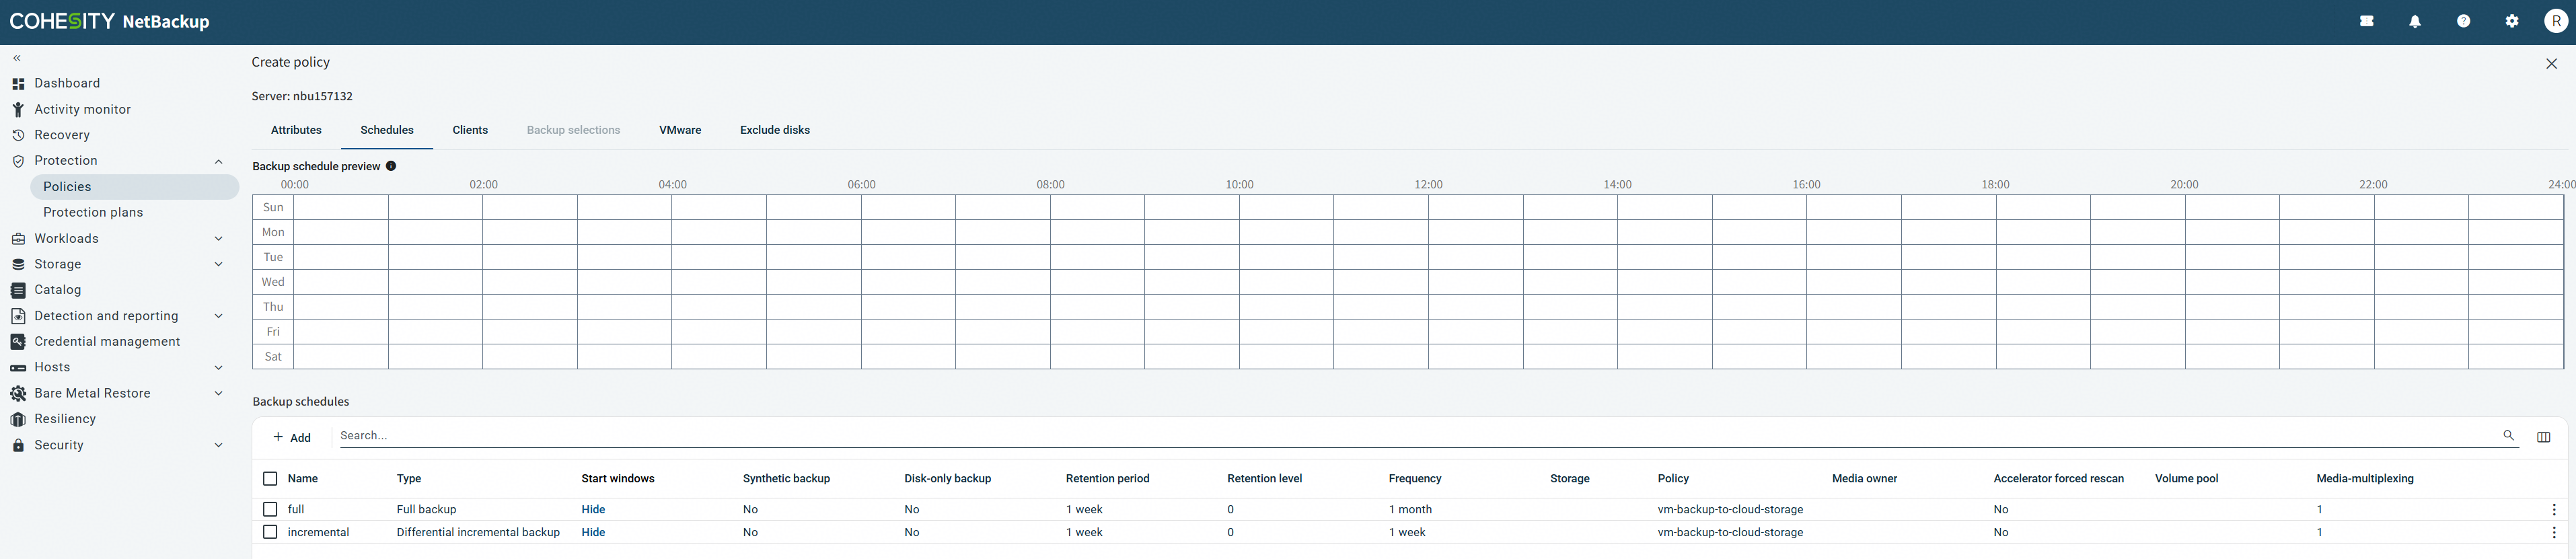Open user profile avatar R
2576x559 pixels.
click(x=2556, y=21)
